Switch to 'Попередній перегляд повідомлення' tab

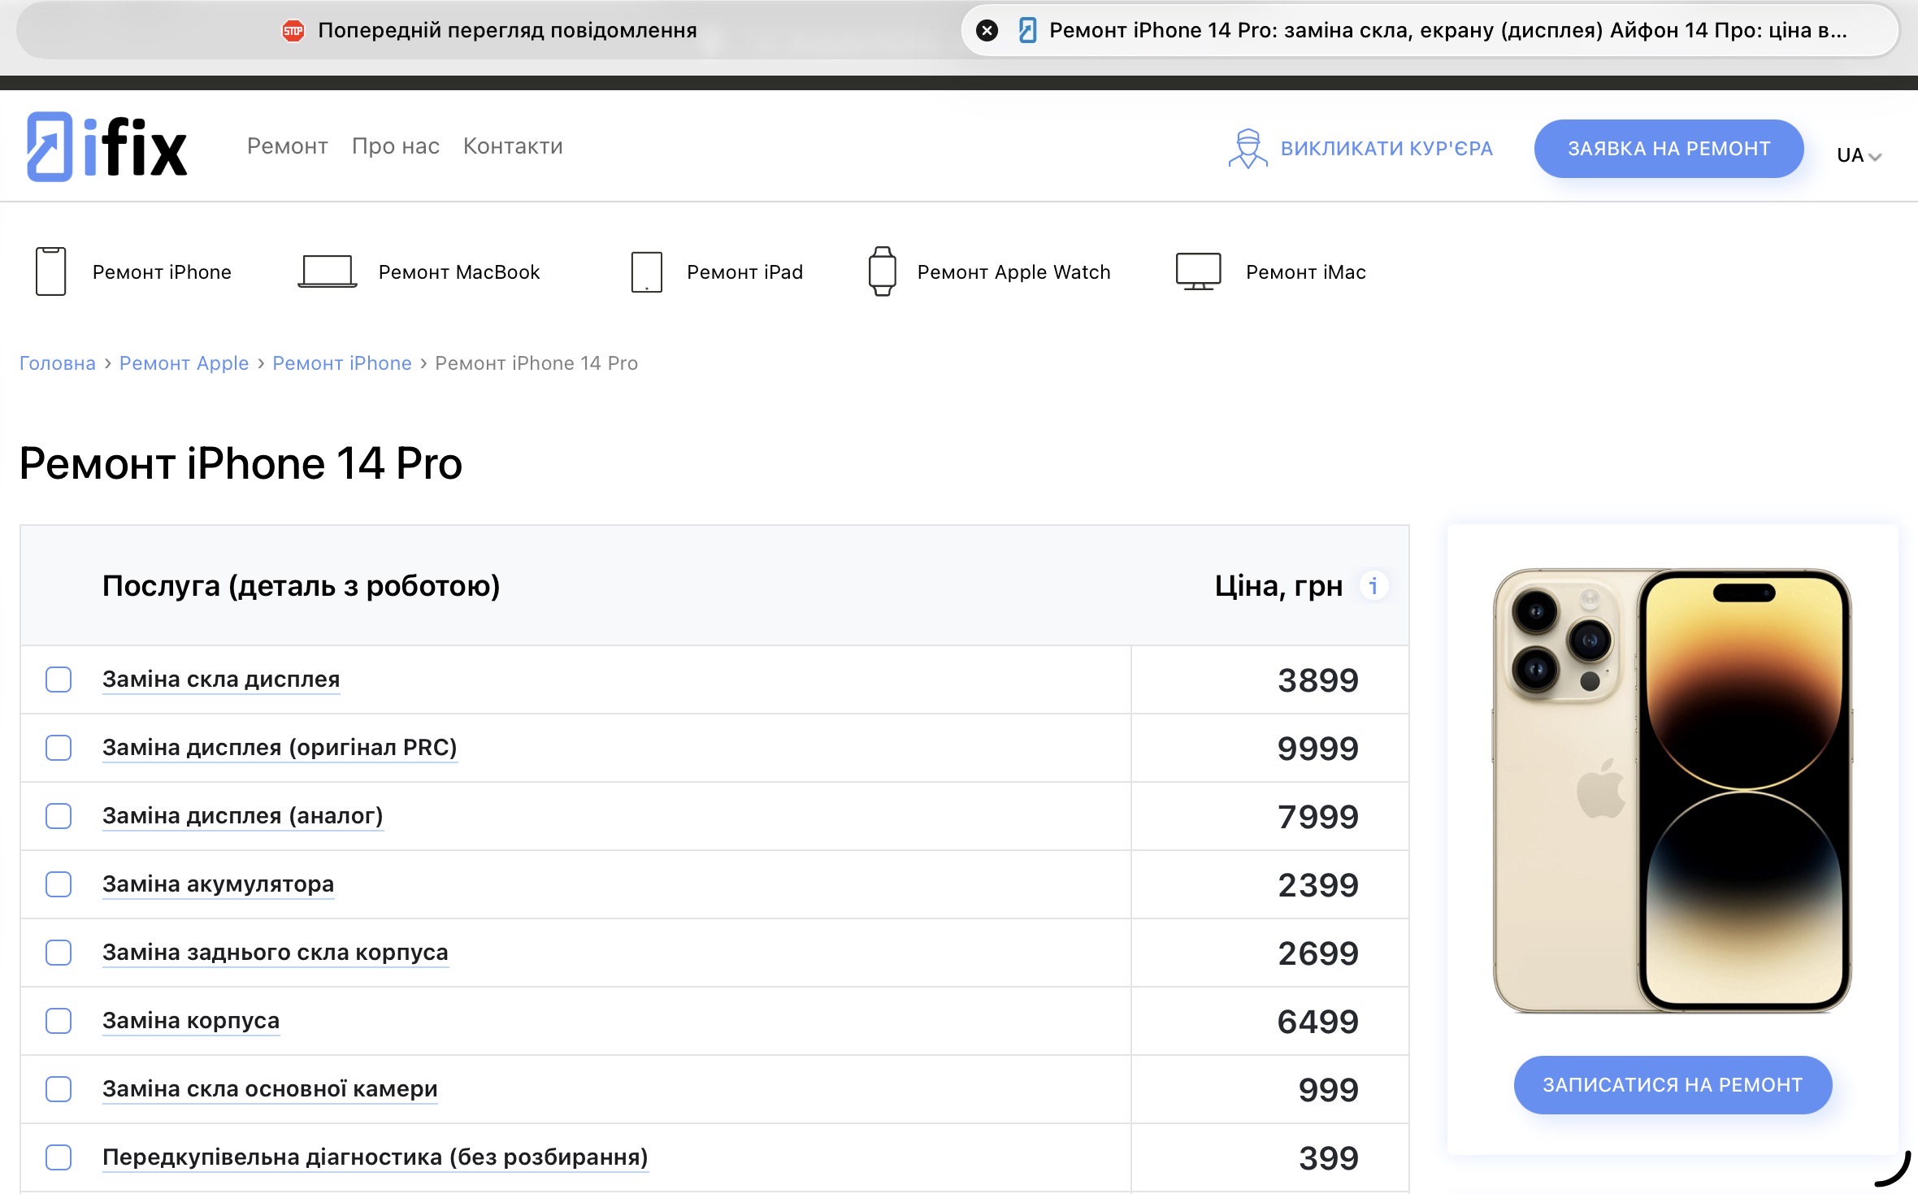click(490, 31)
